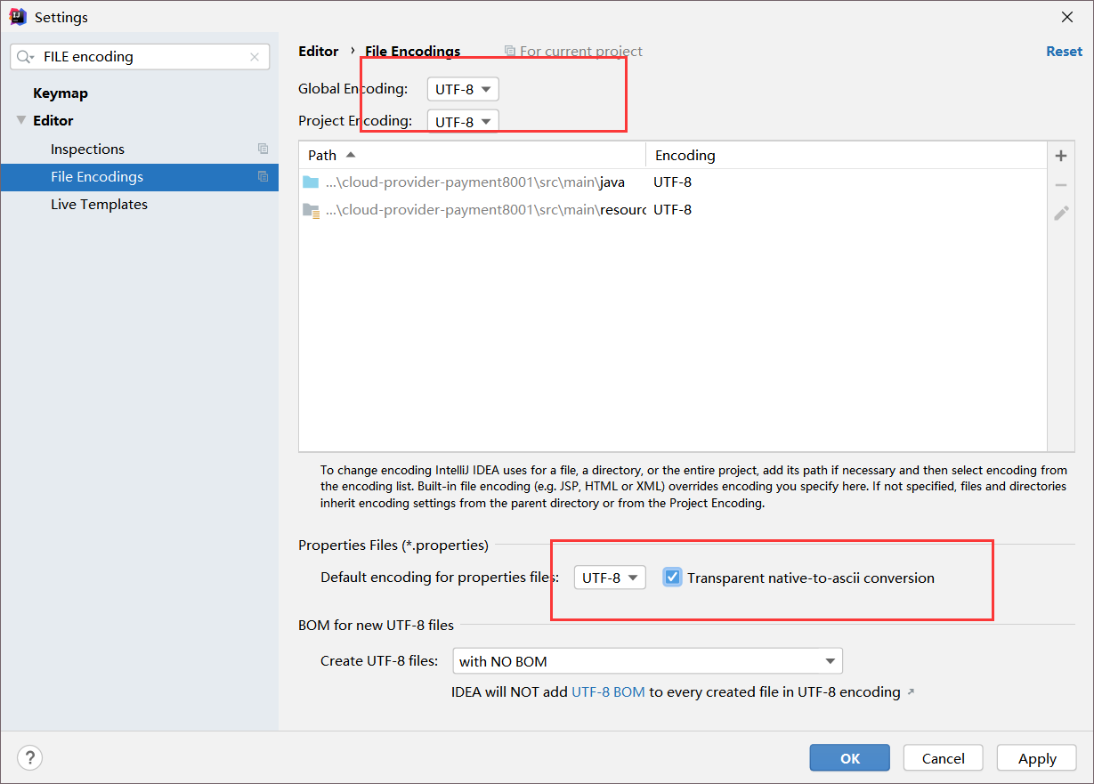Select the src\main\resources path row
Viewport: 1094px width, 784px height.
[x=673, y=210]
